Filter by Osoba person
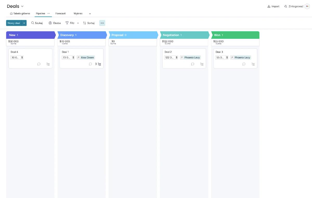Image resolution: width=312 pixels, height=198 pixels. pyautogui.click(x=55, y=23)
